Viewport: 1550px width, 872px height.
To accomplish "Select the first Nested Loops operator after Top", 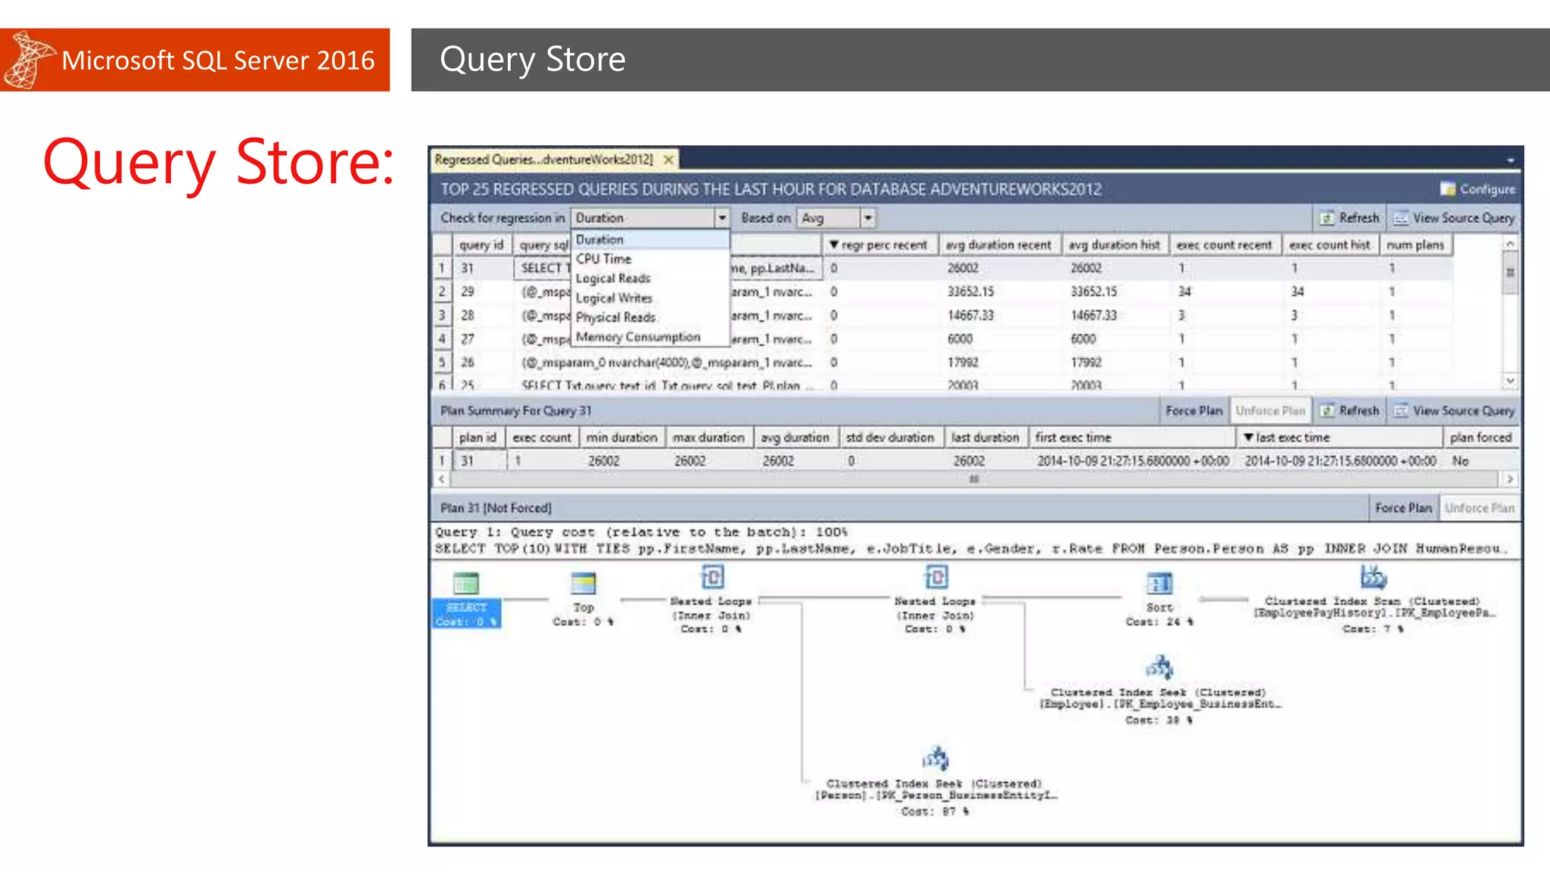I will click(x=712, y=578).
